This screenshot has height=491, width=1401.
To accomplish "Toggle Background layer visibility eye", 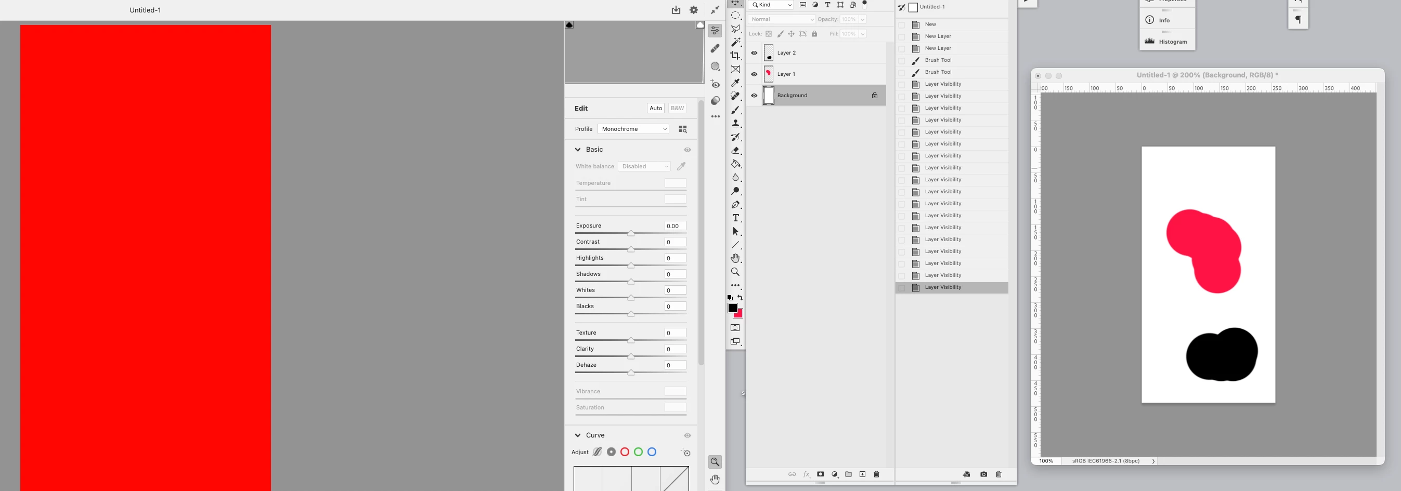I will pos(754,96).
